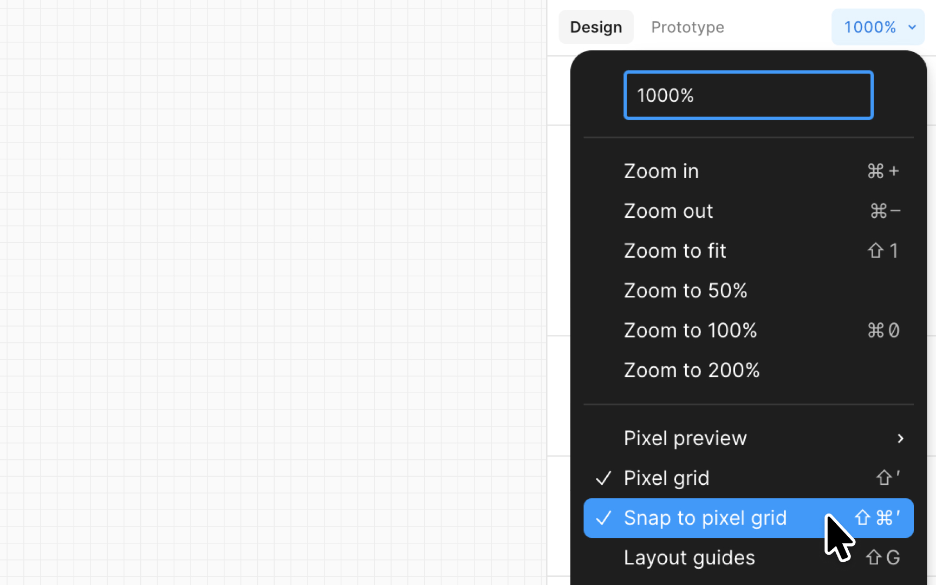936x585 pixels.
Task: Click the 1000% zoom input field
Action: (748, 95)
